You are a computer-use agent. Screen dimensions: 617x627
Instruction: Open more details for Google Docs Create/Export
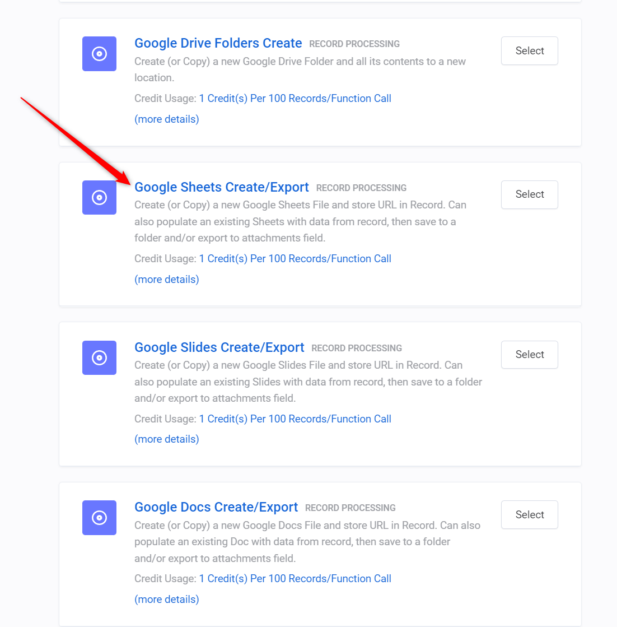point(166,599)
